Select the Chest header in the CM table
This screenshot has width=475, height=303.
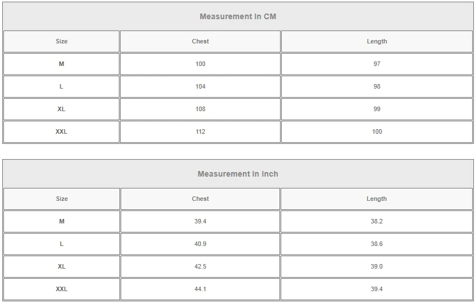click(x=200, y=41)
